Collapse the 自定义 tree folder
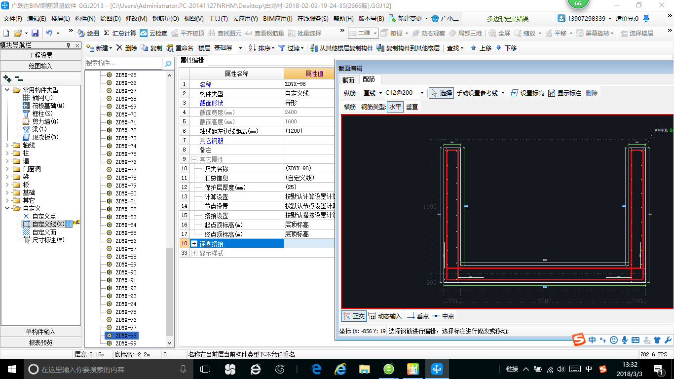This screenshot has width=674, height=379. [7, 208]
